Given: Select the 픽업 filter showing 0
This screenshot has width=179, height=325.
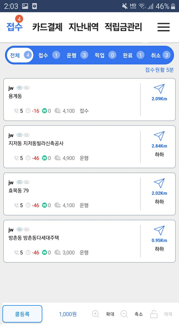Looking at the screenshot, I should click(105, 55).
